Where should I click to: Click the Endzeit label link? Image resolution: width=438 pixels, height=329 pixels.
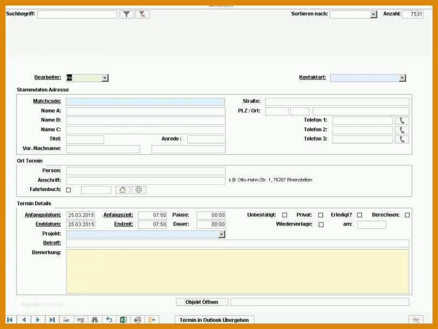[124, 224]
